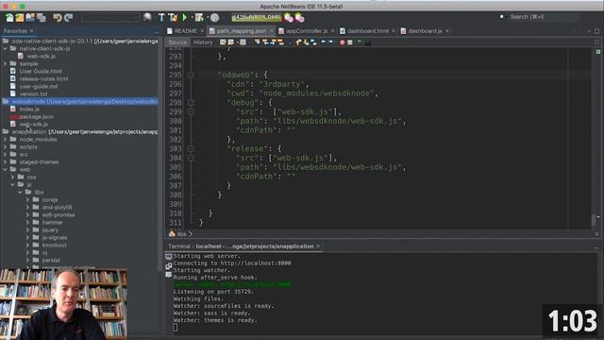
Task: Click the Debug Project toolbar icon
Action: (x=199, y=17)
